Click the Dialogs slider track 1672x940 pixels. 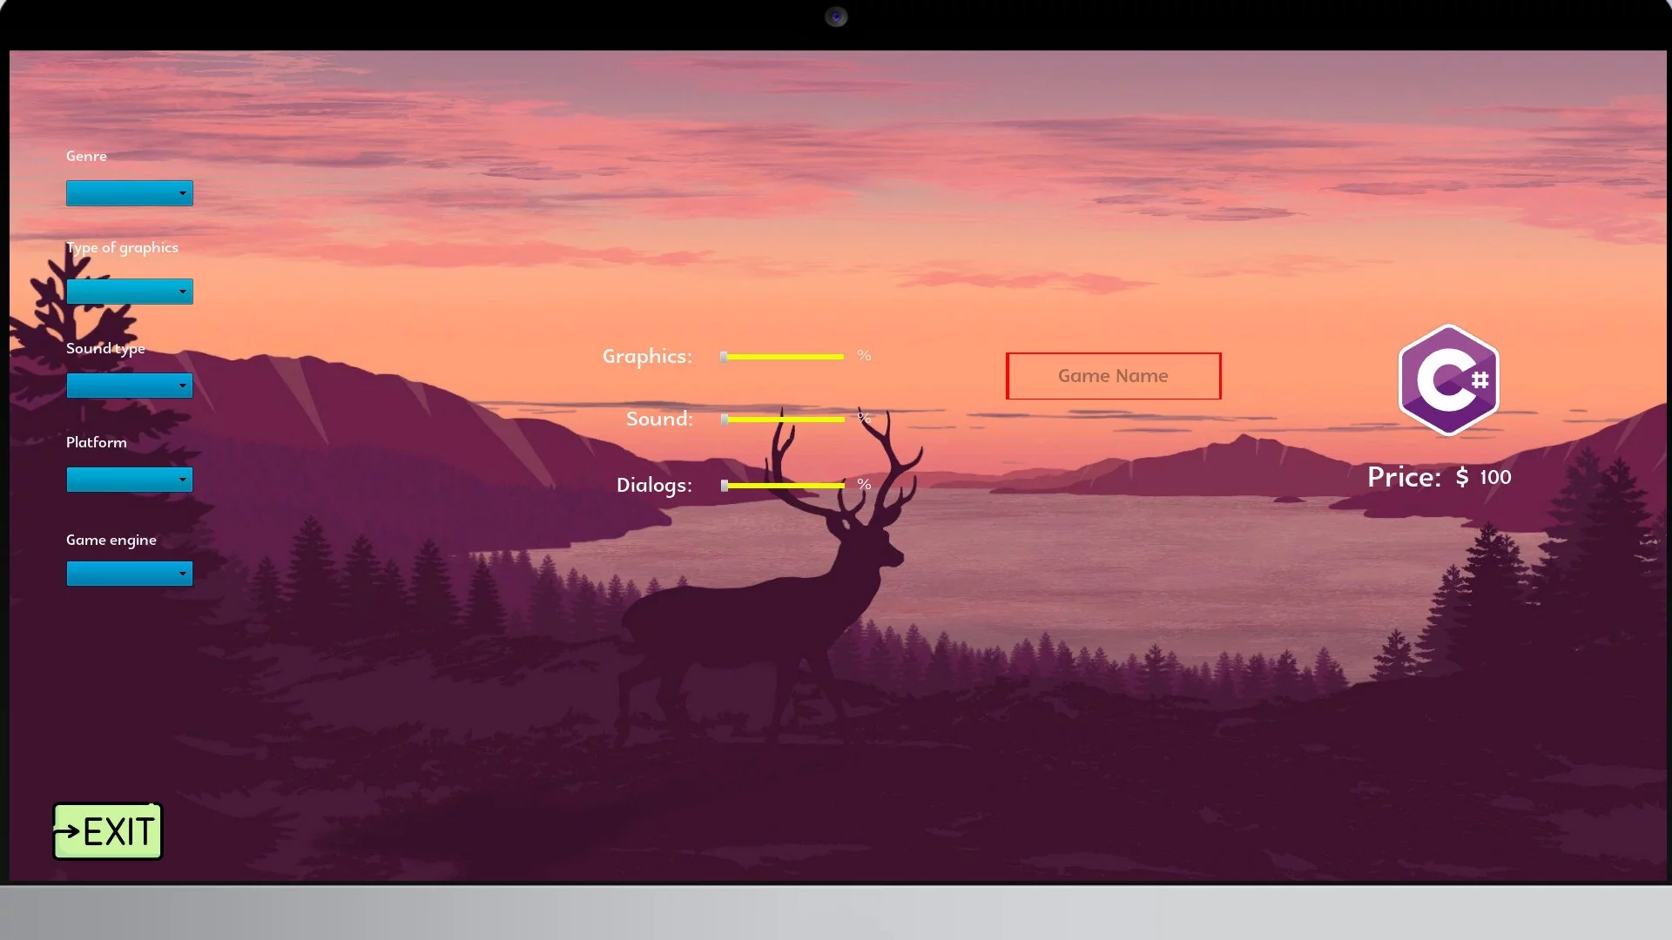point(782,486)
